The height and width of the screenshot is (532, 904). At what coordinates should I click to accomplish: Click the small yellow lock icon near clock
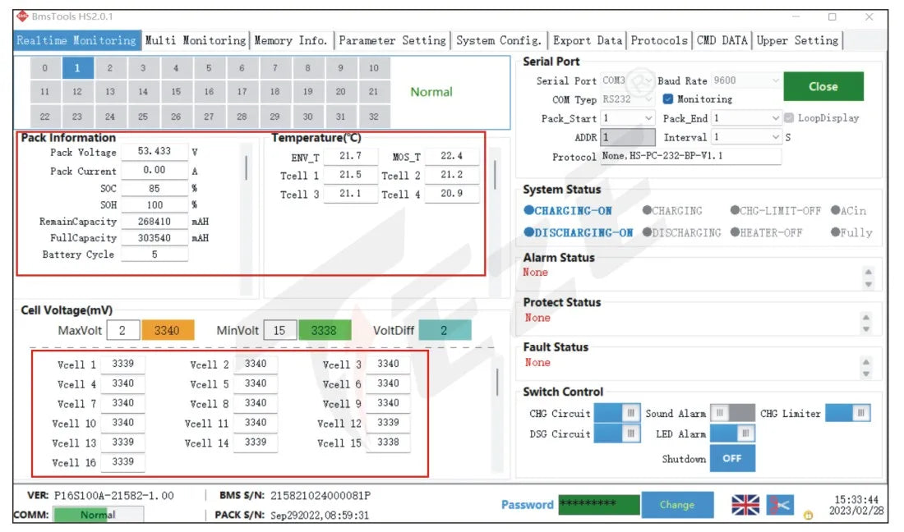808,515
